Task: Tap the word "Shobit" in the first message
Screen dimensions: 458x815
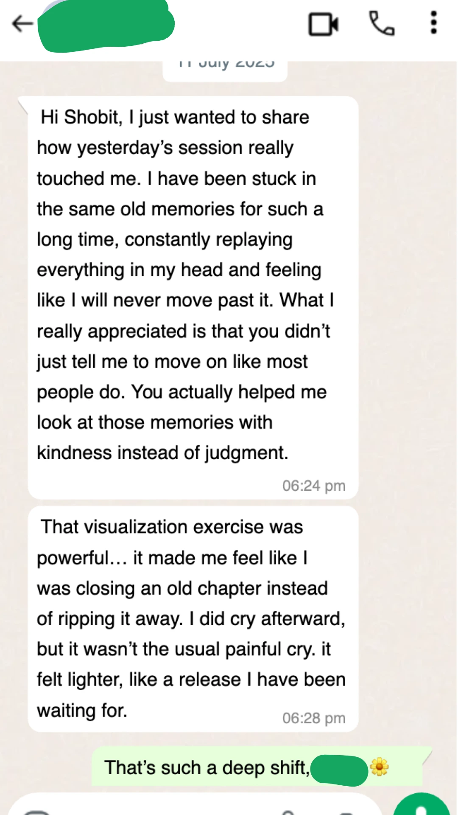Action: [x=91, y=117]
